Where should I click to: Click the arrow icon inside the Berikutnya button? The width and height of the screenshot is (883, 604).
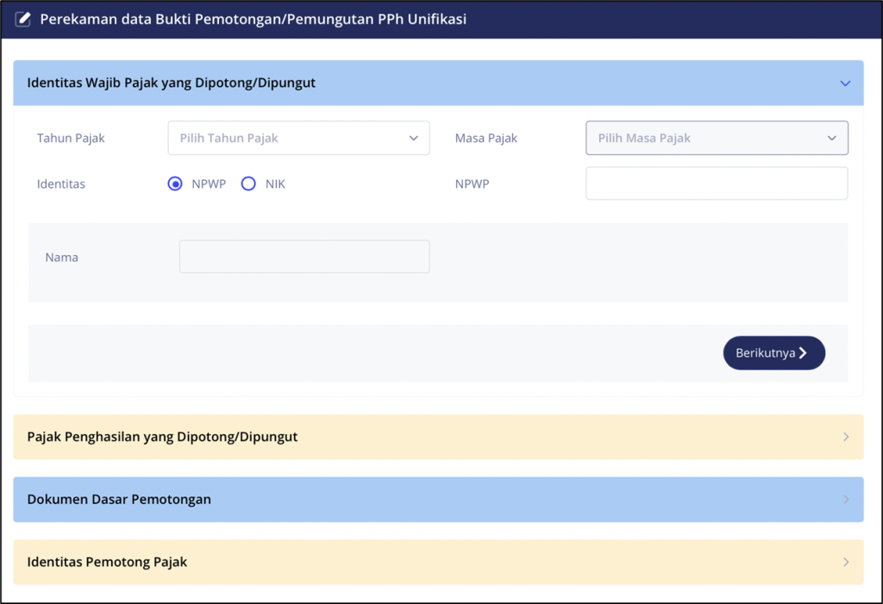pyautogui.click(x=802, y=352)
